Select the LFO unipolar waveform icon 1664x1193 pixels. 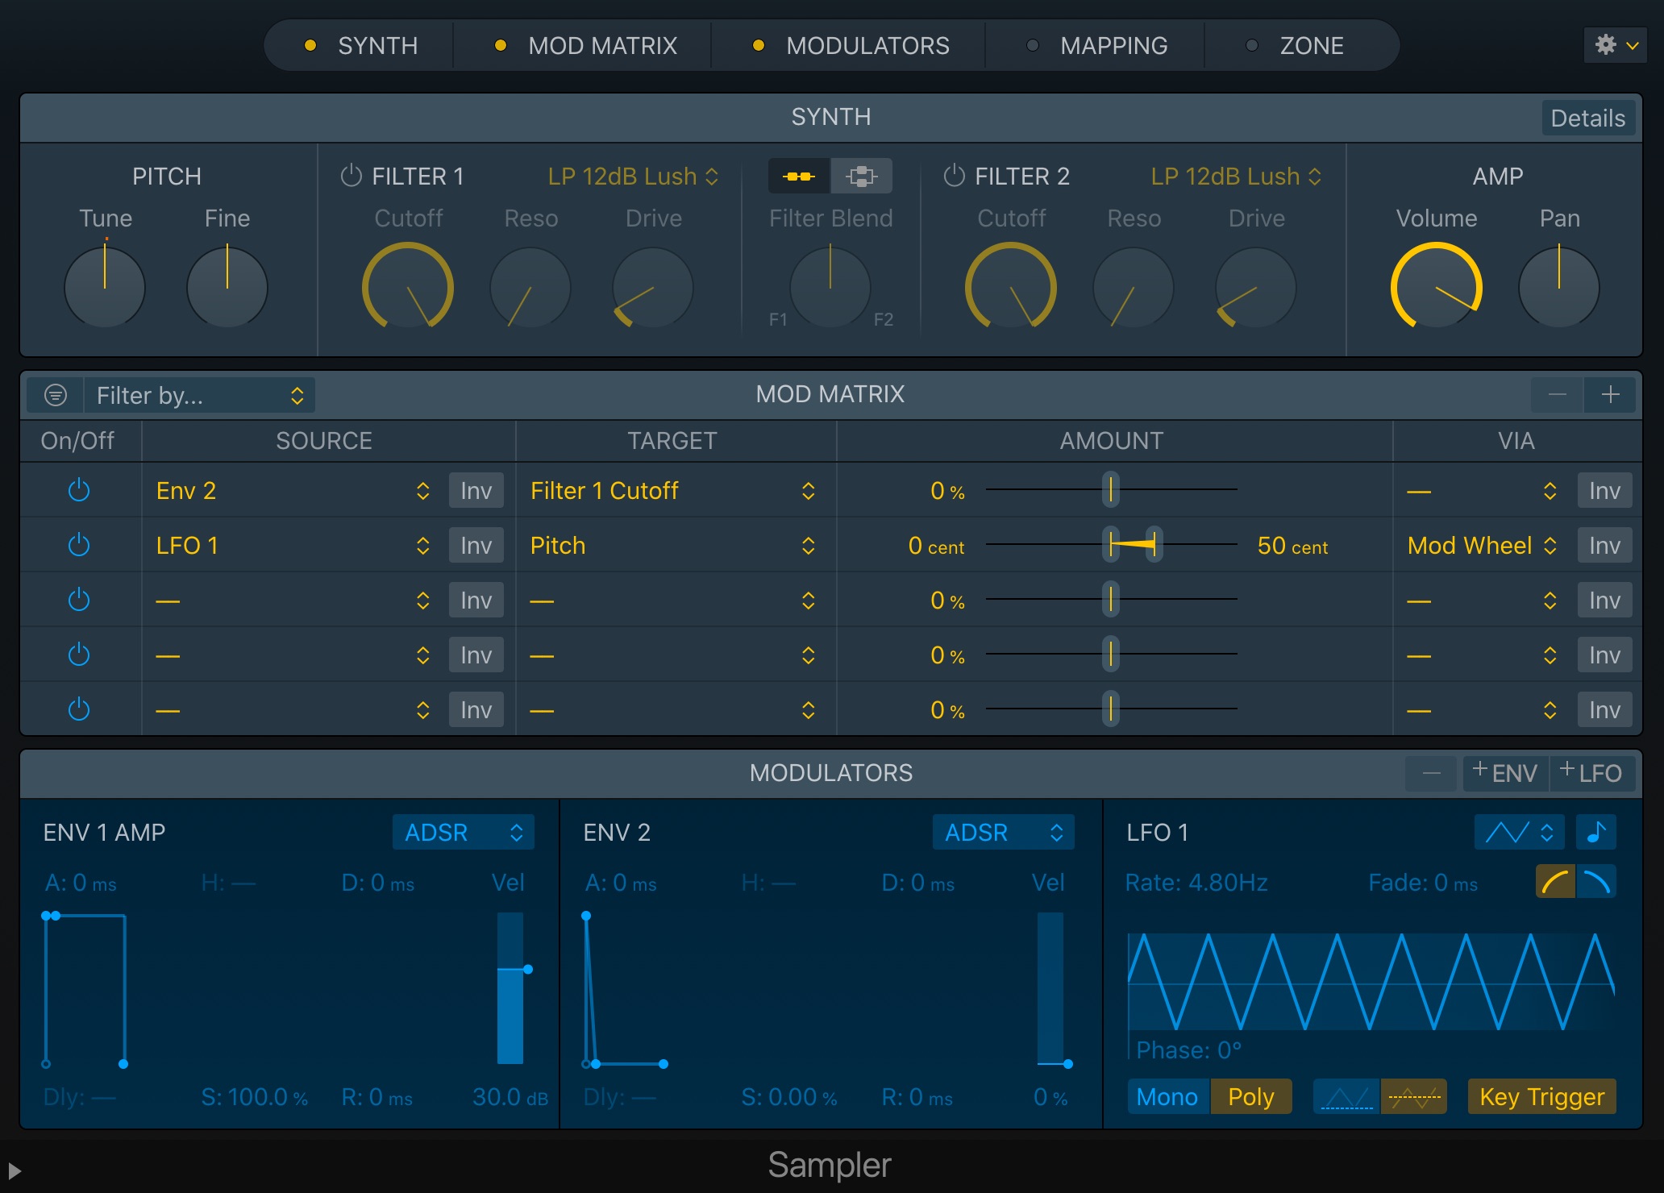(1346, 1096)
